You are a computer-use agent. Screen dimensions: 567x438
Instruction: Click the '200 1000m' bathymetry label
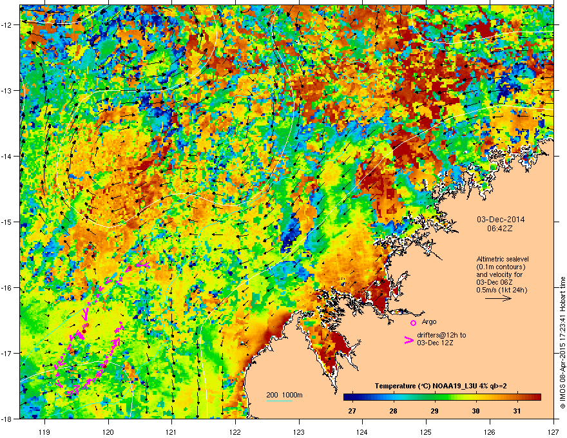tap(284, 395)
